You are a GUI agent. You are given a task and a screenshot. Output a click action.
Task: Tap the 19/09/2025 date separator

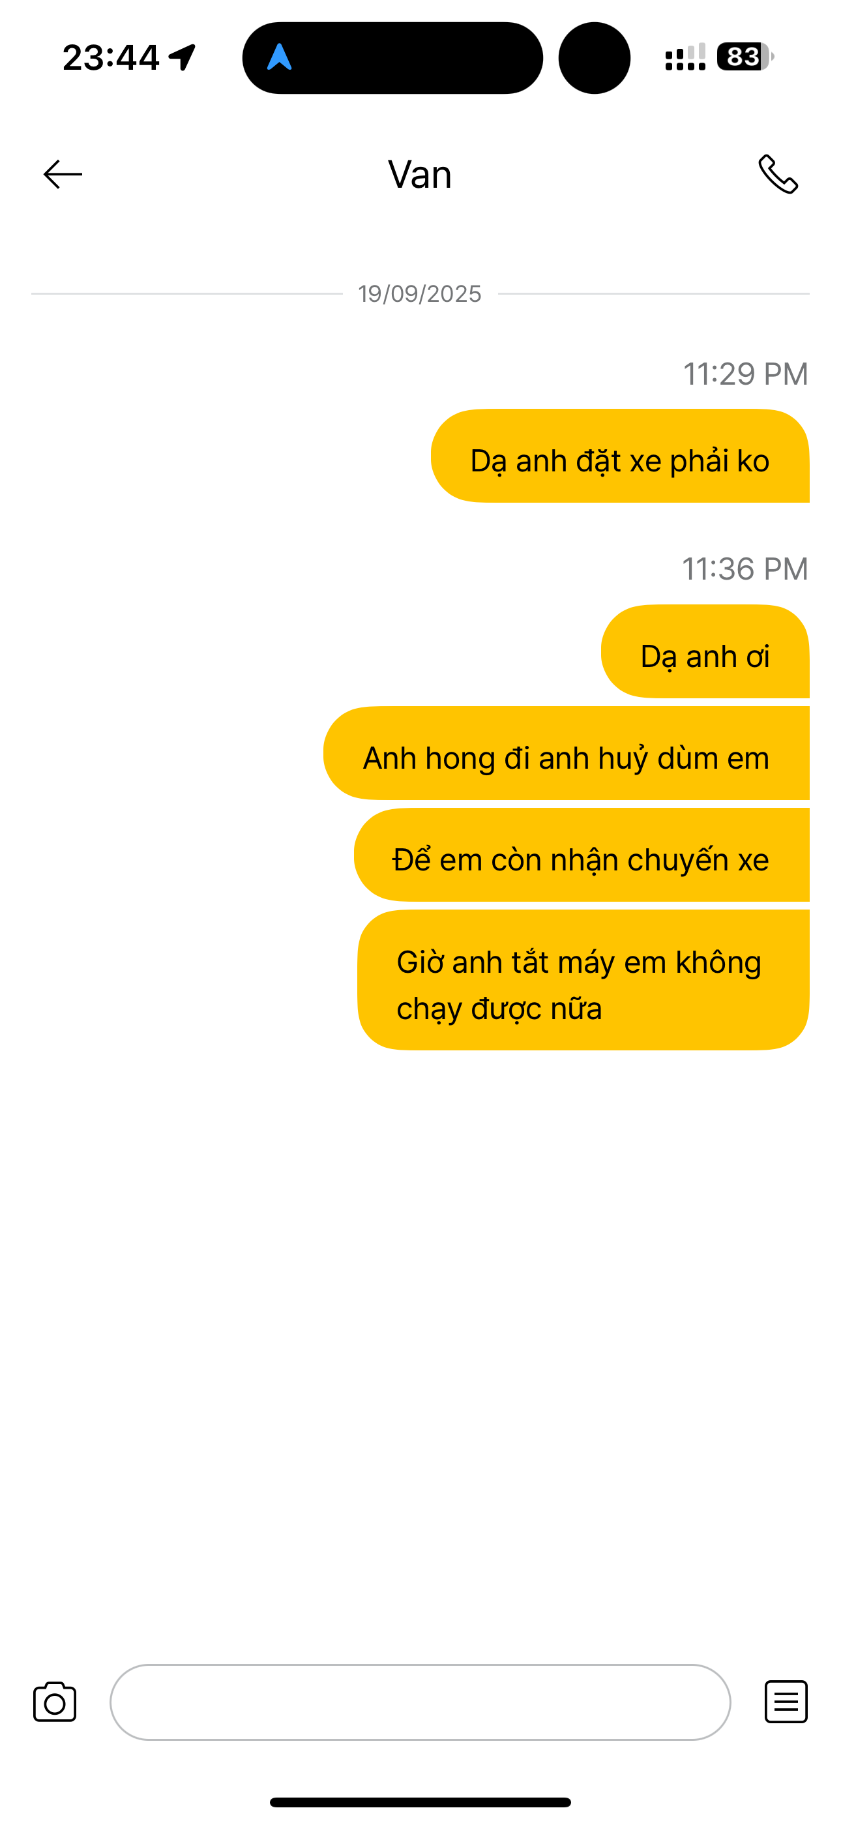pos(420,293)
